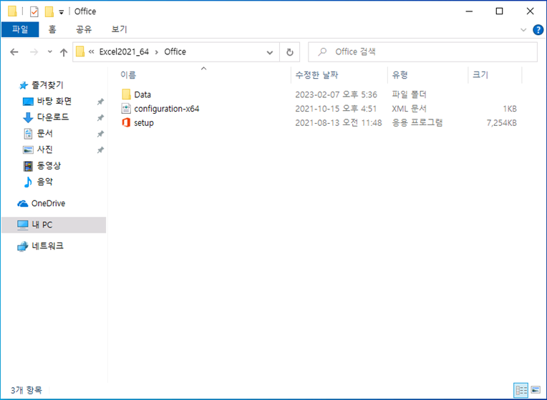
Task: Open the recent locations dropdown arrow
Action: click(x=50, y=52)
